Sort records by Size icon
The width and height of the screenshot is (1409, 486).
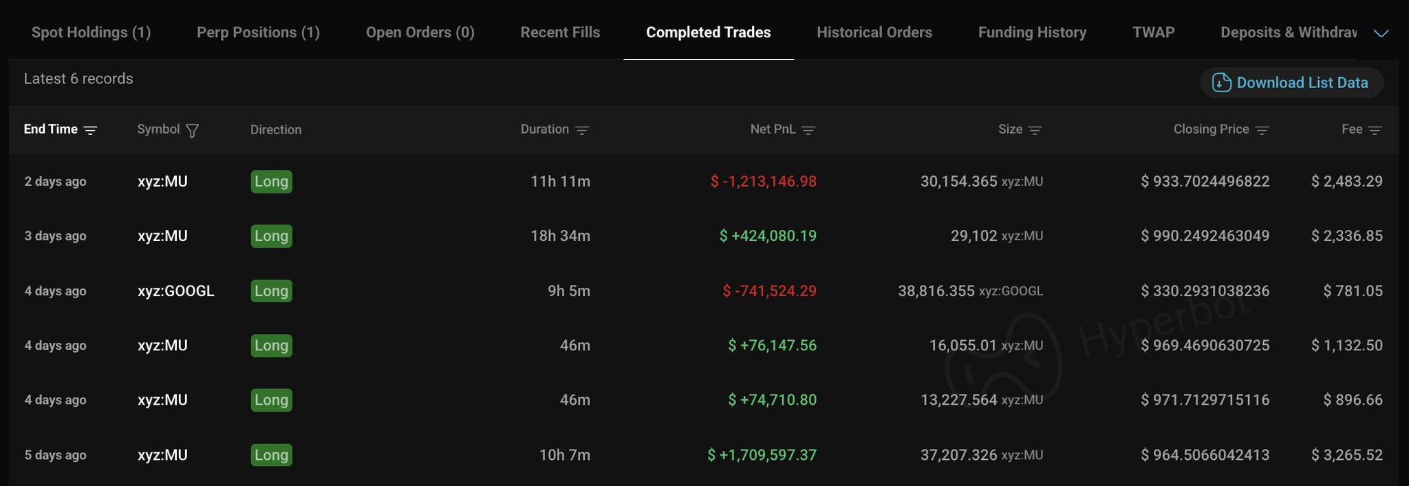pyautogui.click(x=1035, y=130)
